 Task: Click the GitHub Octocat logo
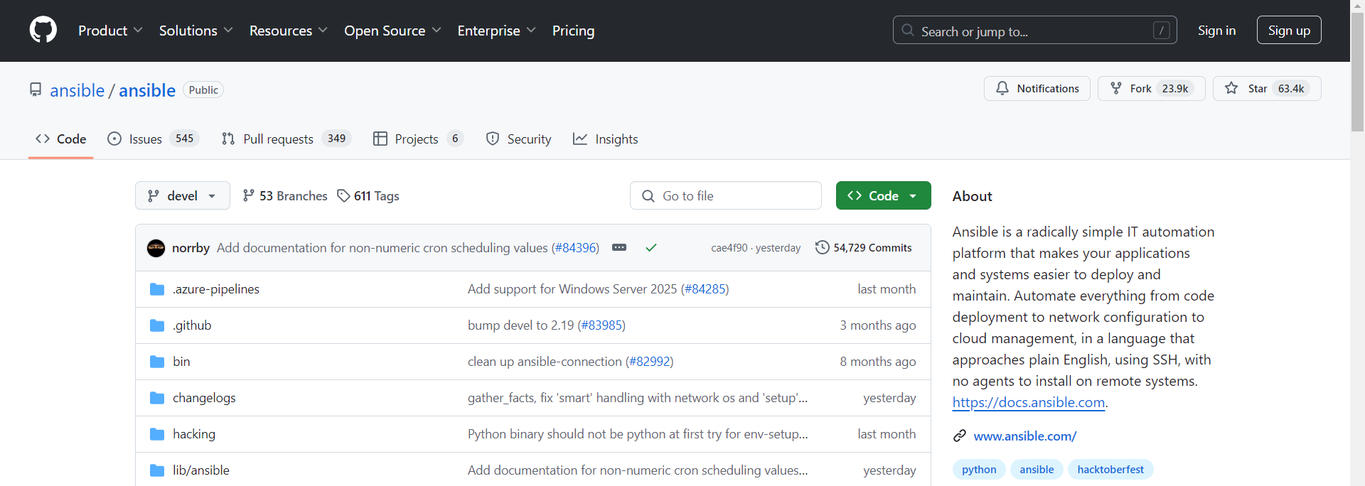(43, 31)
